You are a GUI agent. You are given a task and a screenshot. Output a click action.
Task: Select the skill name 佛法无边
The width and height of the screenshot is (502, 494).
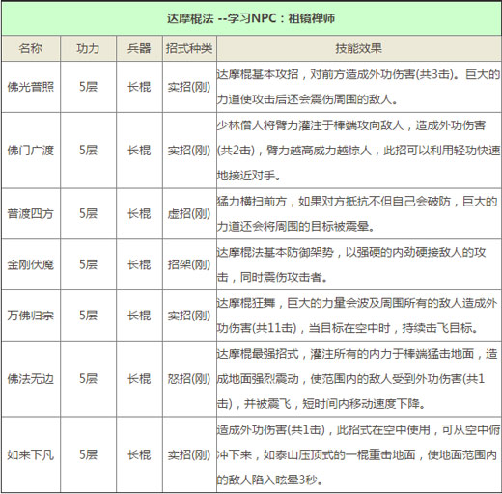point(31,379)
